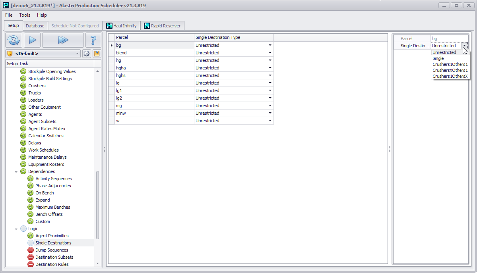Open the File menu

(x=9, y=15)
